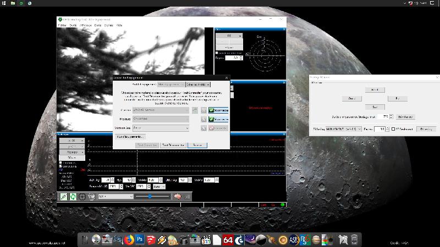The height and width of the screenshot is (247, 440).
Task: Open the Réglages dropdown in the graph panel
Action: (72, 152)
